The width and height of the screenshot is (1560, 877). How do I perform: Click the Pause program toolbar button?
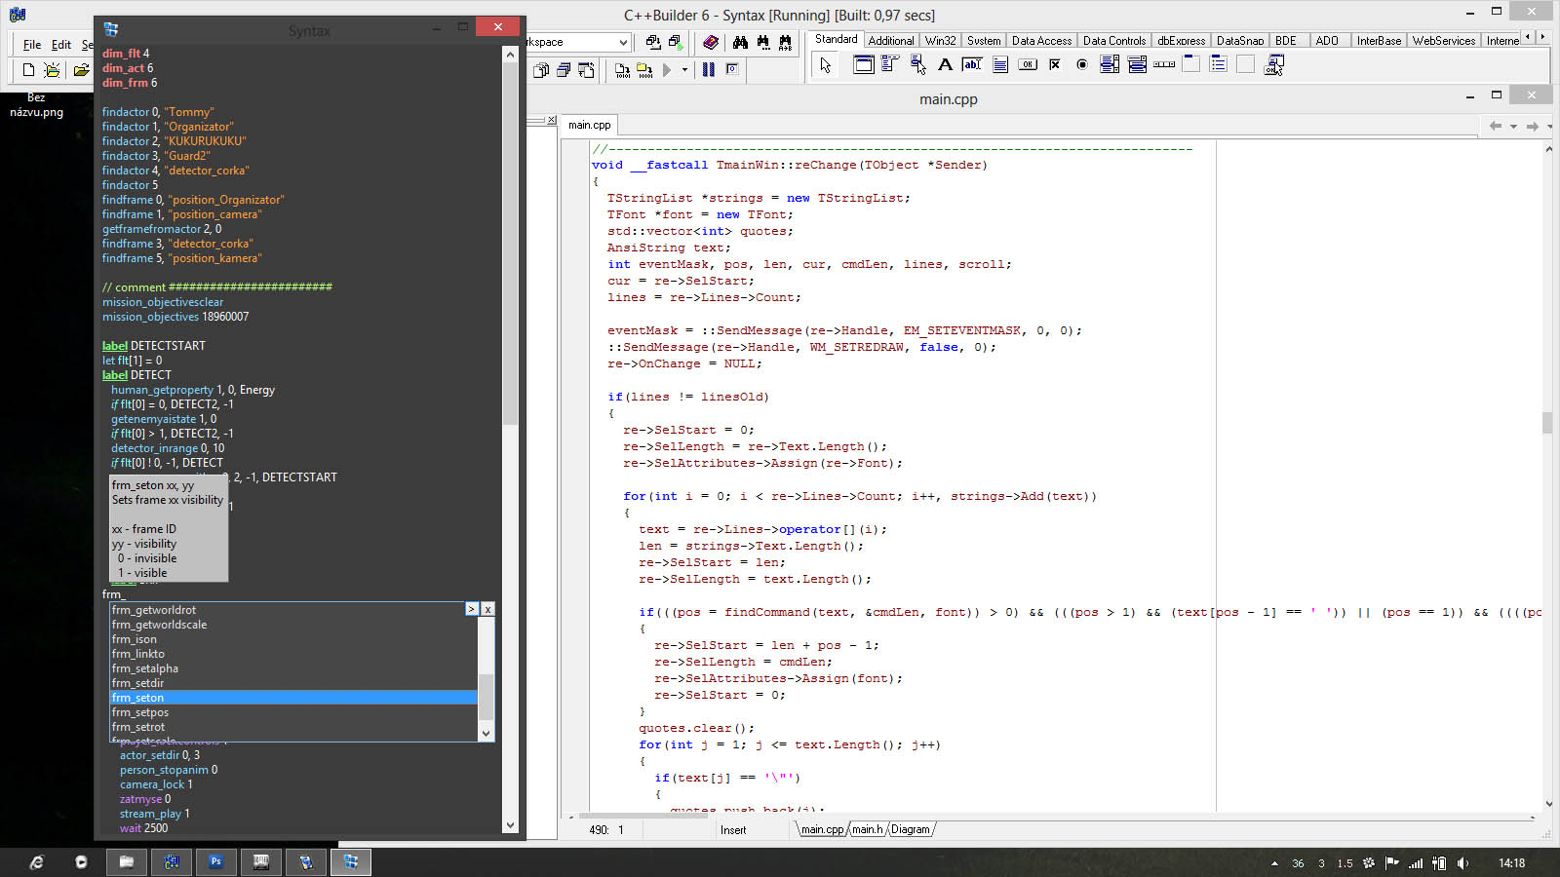(x=709, y=70)
